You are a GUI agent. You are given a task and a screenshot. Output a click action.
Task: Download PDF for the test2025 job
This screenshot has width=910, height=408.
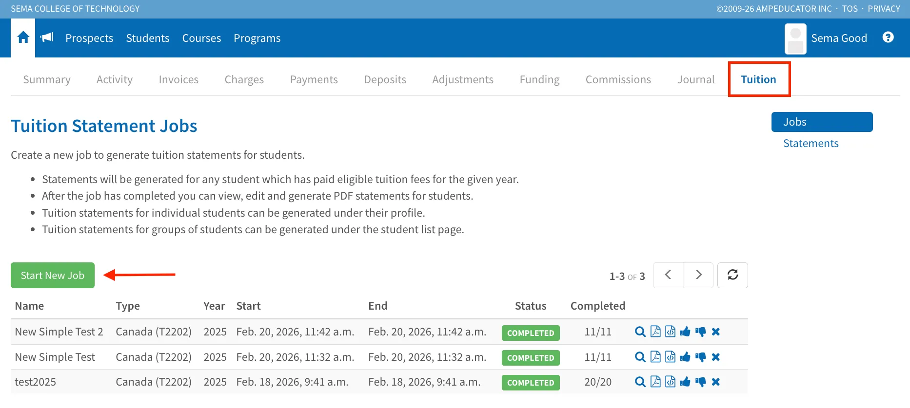click(655, 382)
